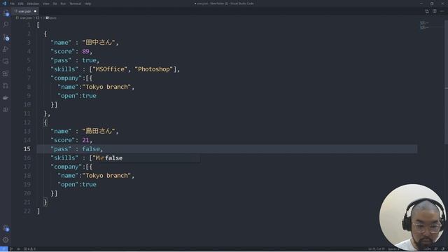The height and width of the screenshot is (252, 448).
Task: Open the Extensions view
Action: pos(6,73)
